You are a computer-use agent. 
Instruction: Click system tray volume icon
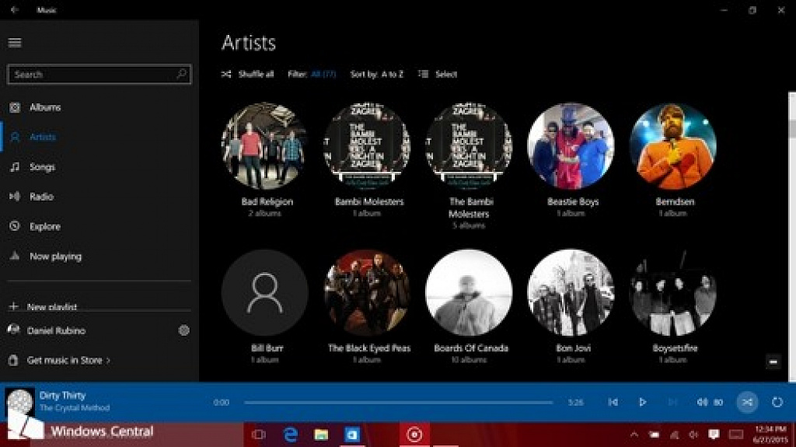[x=693, y=435]
